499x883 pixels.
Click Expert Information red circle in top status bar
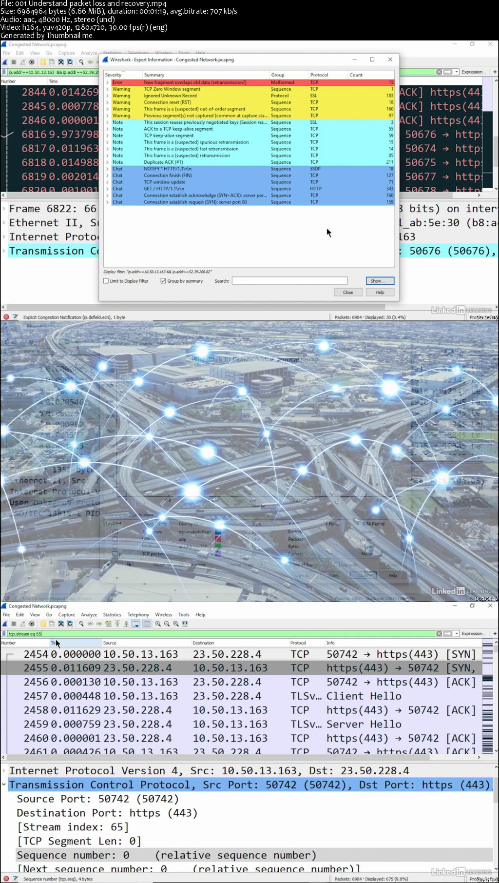6,317
